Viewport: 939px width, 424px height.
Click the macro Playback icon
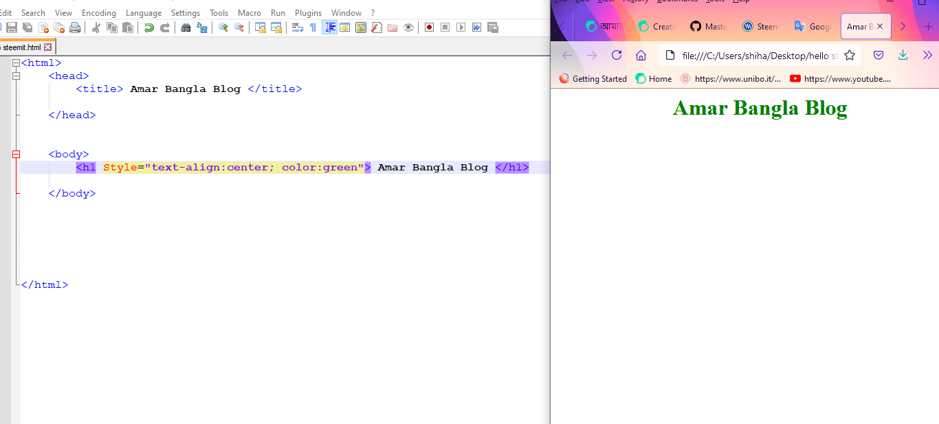tap(461, 27)
